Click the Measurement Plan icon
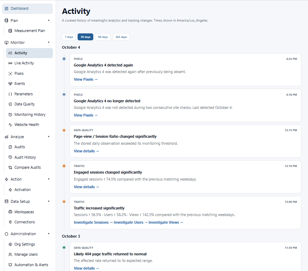This screenshot has height=271, width=308. [x=10, y=31]
